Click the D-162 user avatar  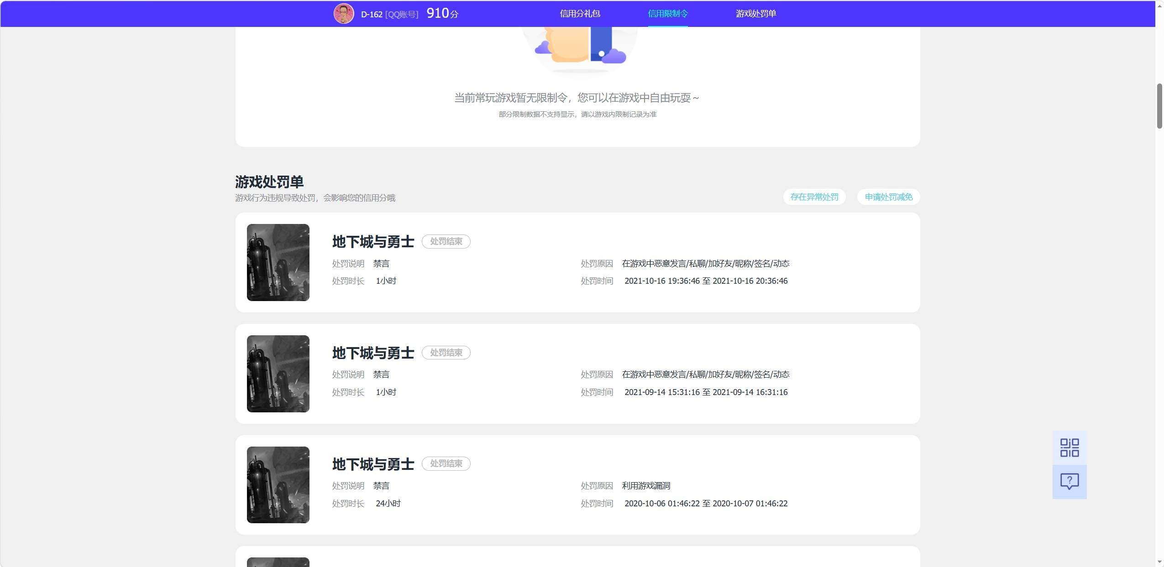click(344, 14)
